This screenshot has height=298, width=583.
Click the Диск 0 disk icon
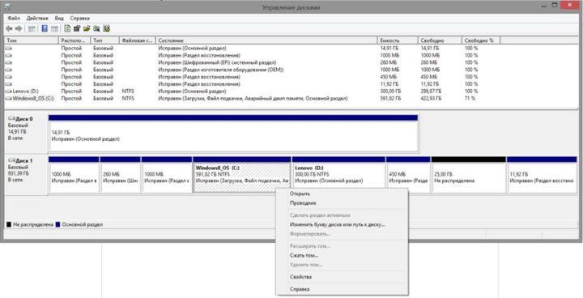click(11, 119)
